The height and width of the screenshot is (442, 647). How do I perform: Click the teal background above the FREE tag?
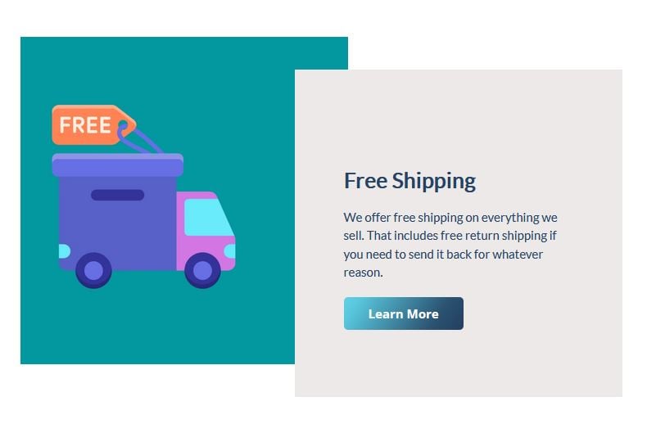coord(95,70)
